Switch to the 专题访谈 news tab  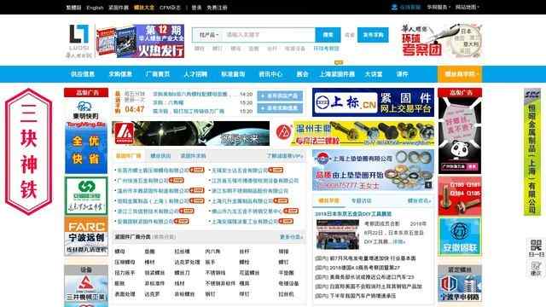[x=362, y=201]
